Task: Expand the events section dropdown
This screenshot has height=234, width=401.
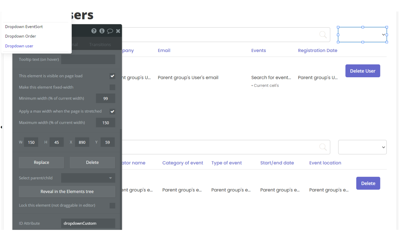Action: (362, 147)
